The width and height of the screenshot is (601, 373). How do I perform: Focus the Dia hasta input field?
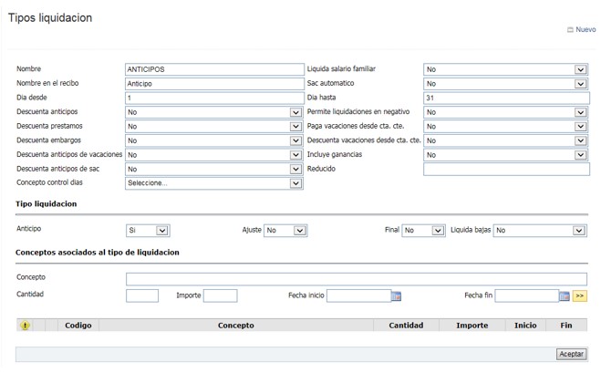coord(505,98)
